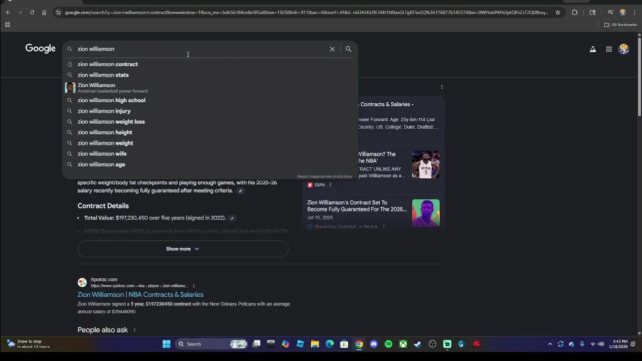Open ESPN source three-dot menu
Image resolution: width=642 pixels, height=361 pixels.
click(330, 185)
